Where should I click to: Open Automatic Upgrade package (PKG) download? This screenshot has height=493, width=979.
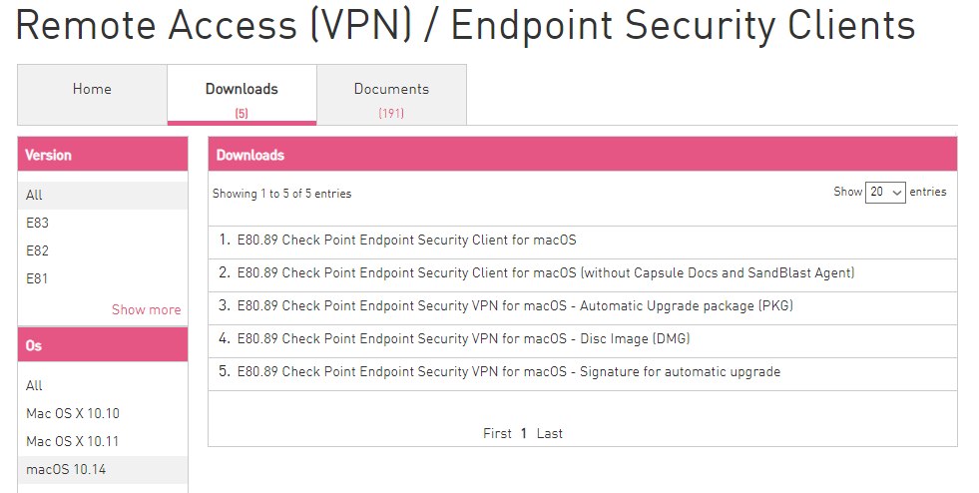(514, 306)
